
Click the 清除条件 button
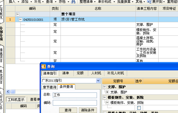[87, 110]
